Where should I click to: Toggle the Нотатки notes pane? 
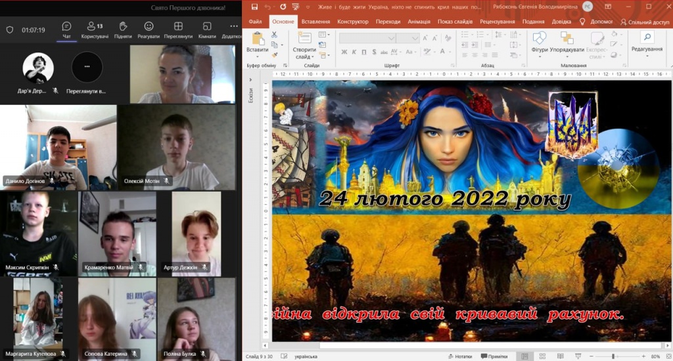pyautogui.click(x=459, y=356)
